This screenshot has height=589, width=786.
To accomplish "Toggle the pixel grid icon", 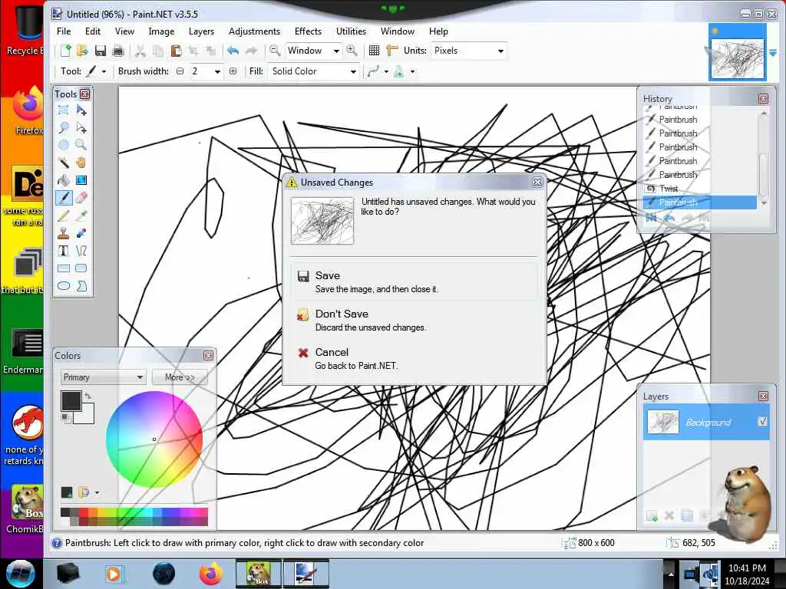I will tap(374, 51).
